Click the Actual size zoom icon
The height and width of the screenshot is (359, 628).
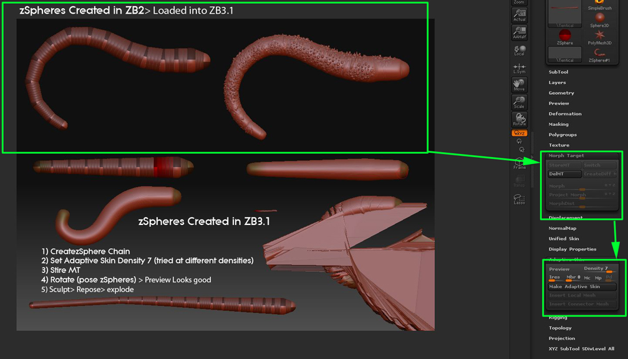(519, 15)
